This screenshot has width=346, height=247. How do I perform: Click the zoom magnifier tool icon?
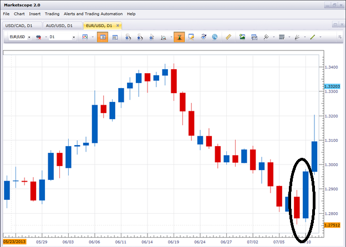164,37
